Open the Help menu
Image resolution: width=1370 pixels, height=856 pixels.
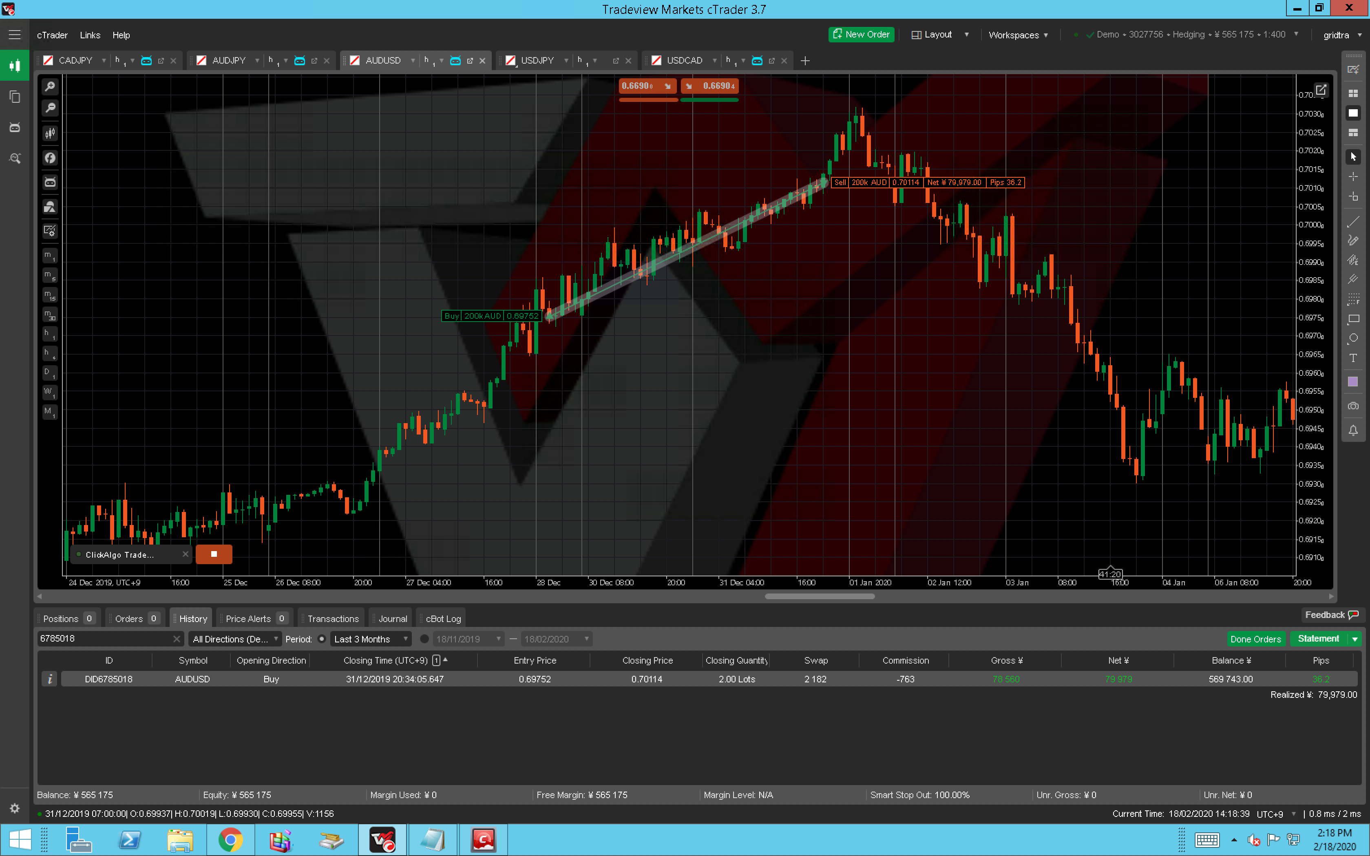click(121, 35)
